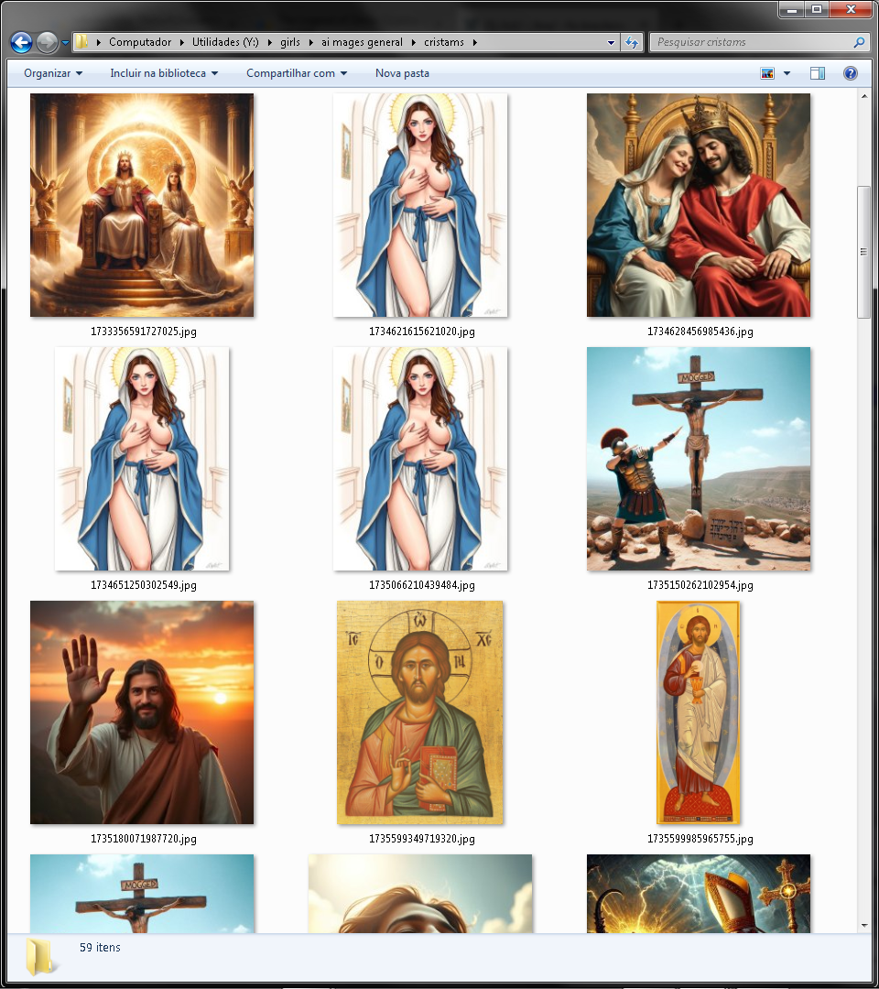Expand subfolders arrow after Computador

pos(181,42)
